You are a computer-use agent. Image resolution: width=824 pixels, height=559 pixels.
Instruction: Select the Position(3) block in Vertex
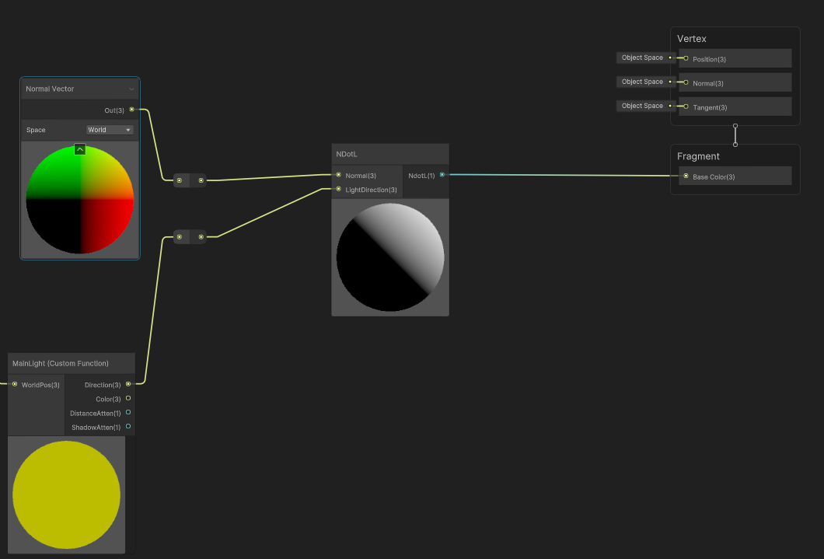[x=735, y=59]
